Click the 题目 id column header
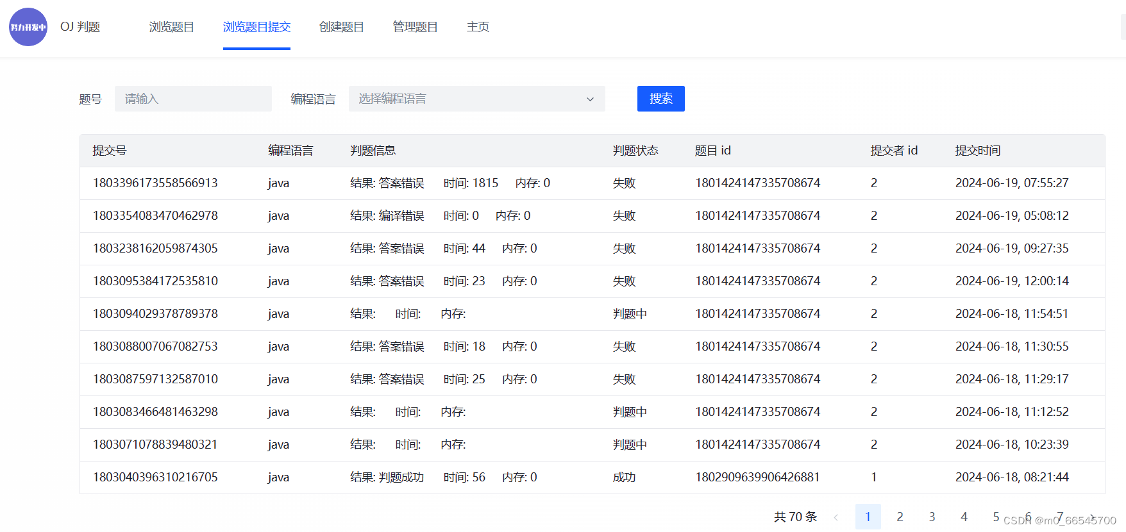This screenshot has height=532, width=1126. pyautogui.click(x=713, y=151)
